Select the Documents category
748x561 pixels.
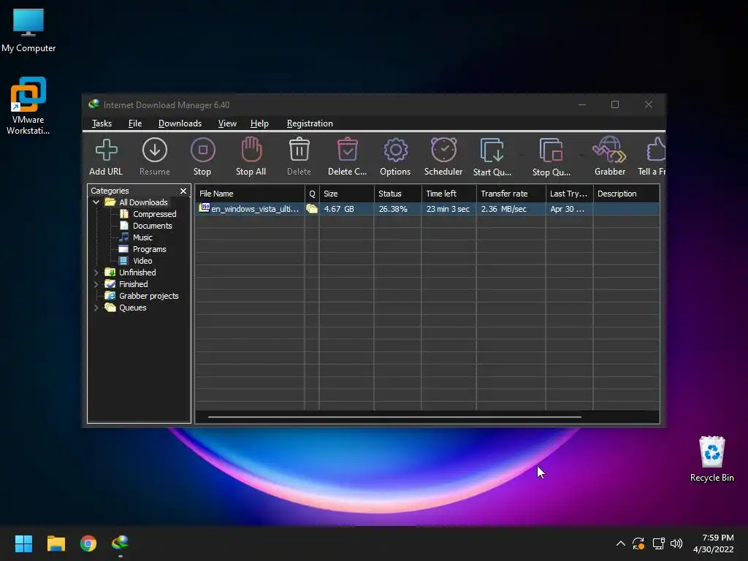click(152, 226)
